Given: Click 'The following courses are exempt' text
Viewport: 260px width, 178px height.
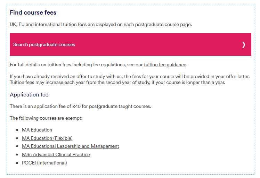Looking at the screenshot, I should tap(46, 118).
